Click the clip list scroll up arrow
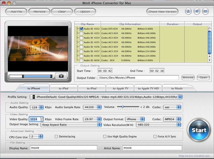 [209, 56]
